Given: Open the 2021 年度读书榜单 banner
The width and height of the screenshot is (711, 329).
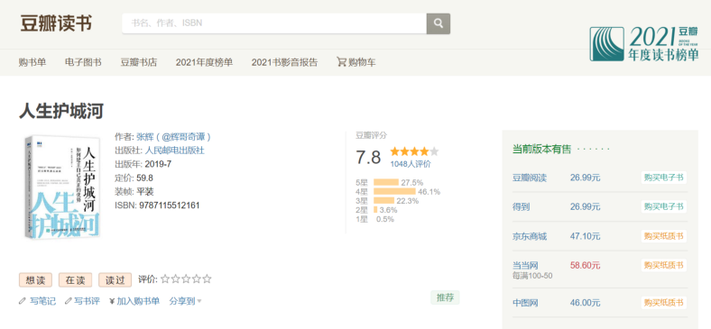Looking at the screenshot, I should (x=644, y=44).
